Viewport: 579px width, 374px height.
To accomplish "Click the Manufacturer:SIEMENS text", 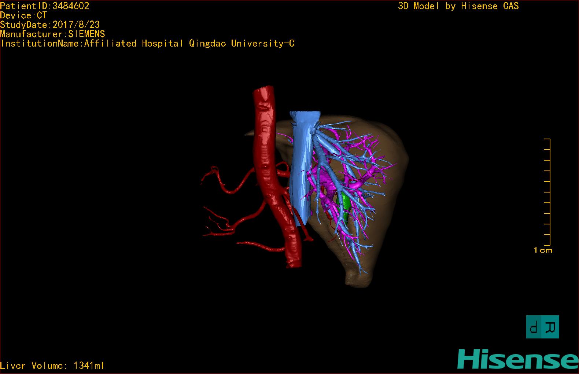I will click(x=52, y=34).
